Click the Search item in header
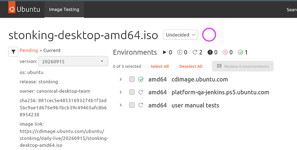Viewport: 297px width, 150px height. point(292,10)
